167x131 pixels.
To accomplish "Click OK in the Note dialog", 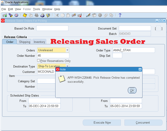I will [x=132, y=90].
